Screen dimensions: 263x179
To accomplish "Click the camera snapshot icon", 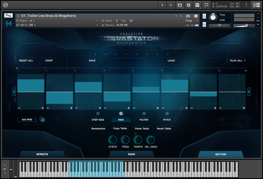I will coord(188,16).
